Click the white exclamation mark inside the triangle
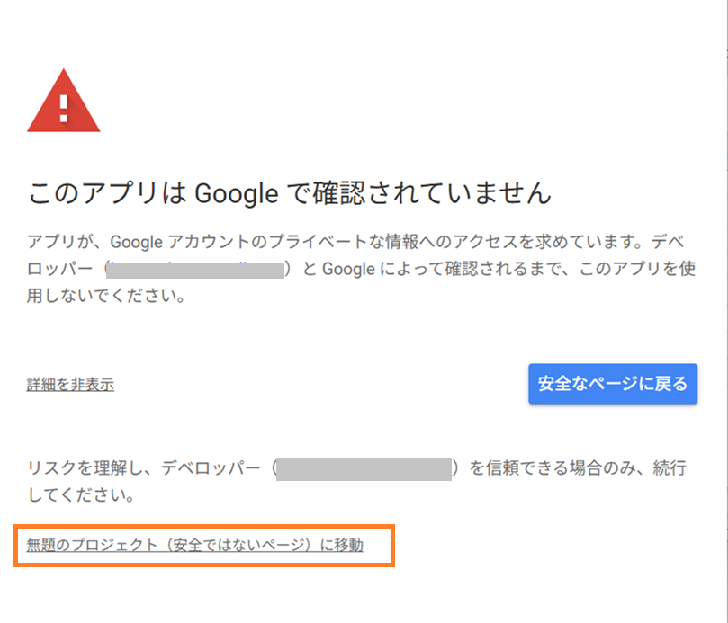Image resolution: width=728 pixels, height=623 pixels. point(63,107)
